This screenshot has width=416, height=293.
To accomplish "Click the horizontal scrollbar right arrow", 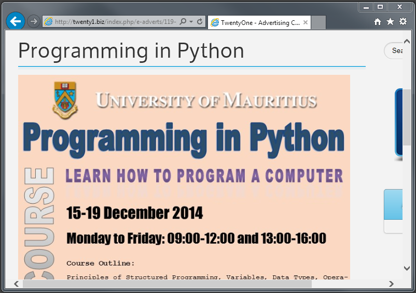I will click(x=391, y=284).
